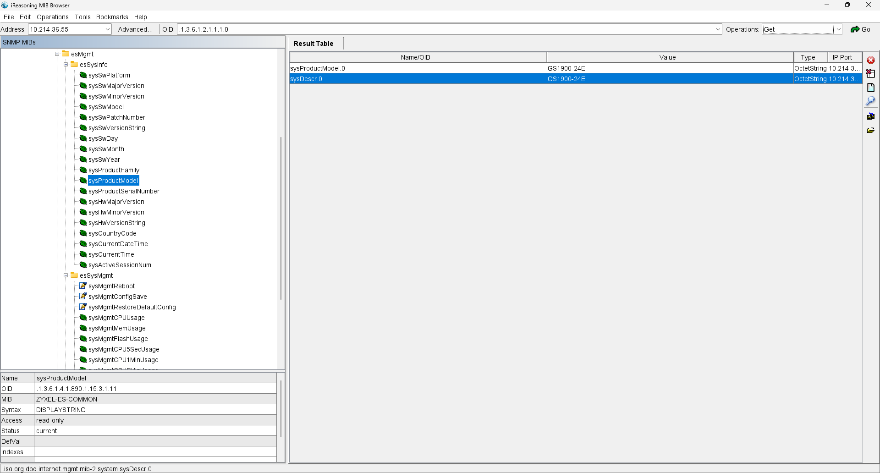Screen dimensions: 880x473
Task: Open the text view document icon
Action: point(871,88)
